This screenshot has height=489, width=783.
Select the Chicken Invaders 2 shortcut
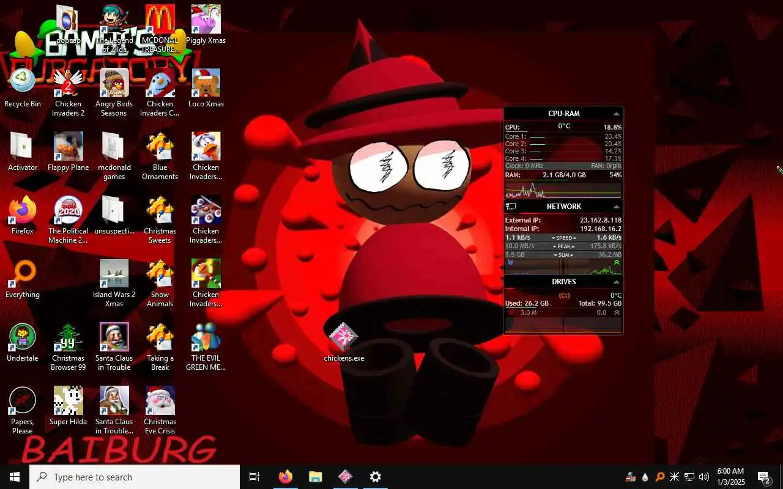(69, 92)
